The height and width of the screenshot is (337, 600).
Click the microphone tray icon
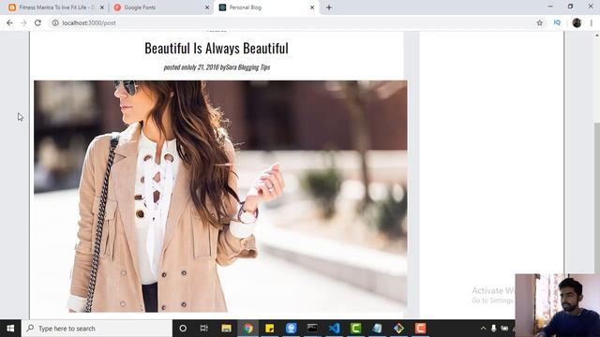[x=494, y=329]
